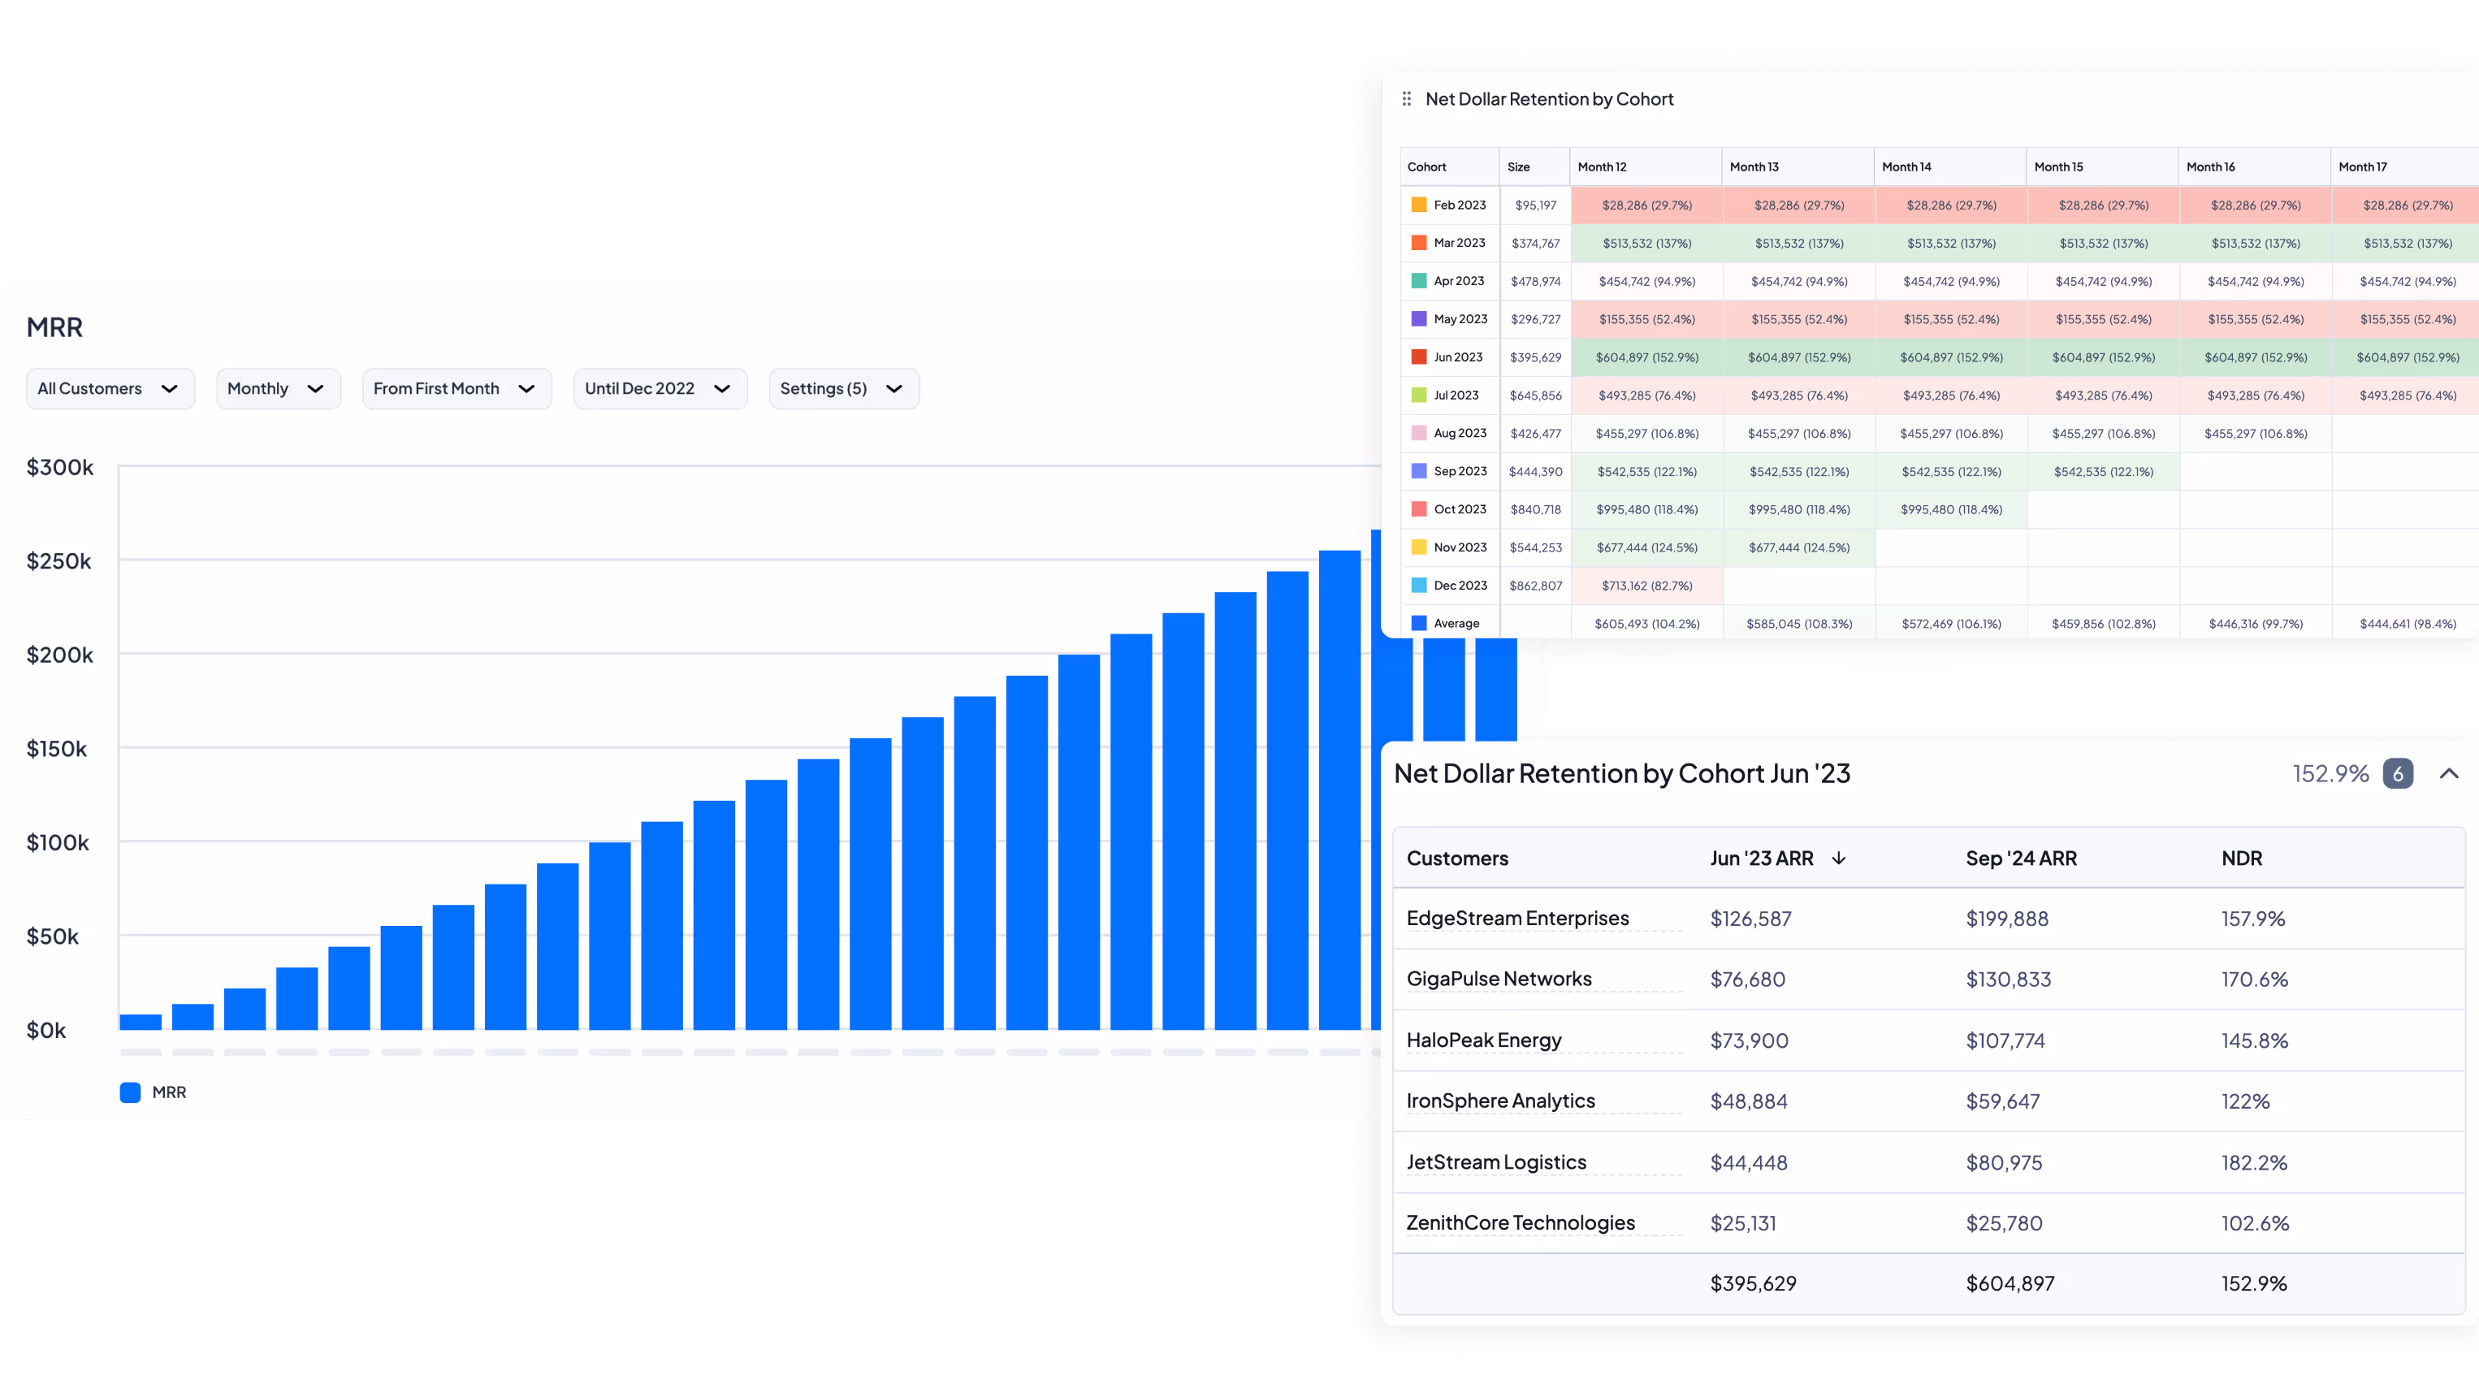Click the Cohort column header
This screenshot has width=2479, height=1397.
1426,167
